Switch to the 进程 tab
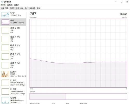Image resolution: width=130 pixels, height=104 pixels. (2, 8)
